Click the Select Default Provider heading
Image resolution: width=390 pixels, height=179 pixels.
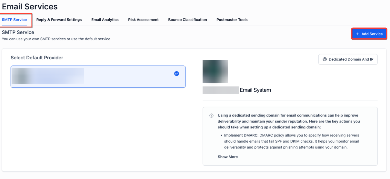click(37, 58)
